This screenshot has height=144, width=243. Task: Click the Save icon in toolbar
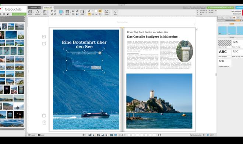tap(30, 12)
